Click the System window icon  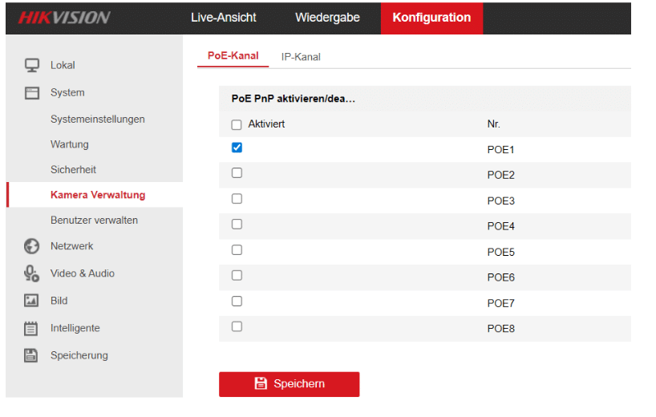(x=32, y=92)
